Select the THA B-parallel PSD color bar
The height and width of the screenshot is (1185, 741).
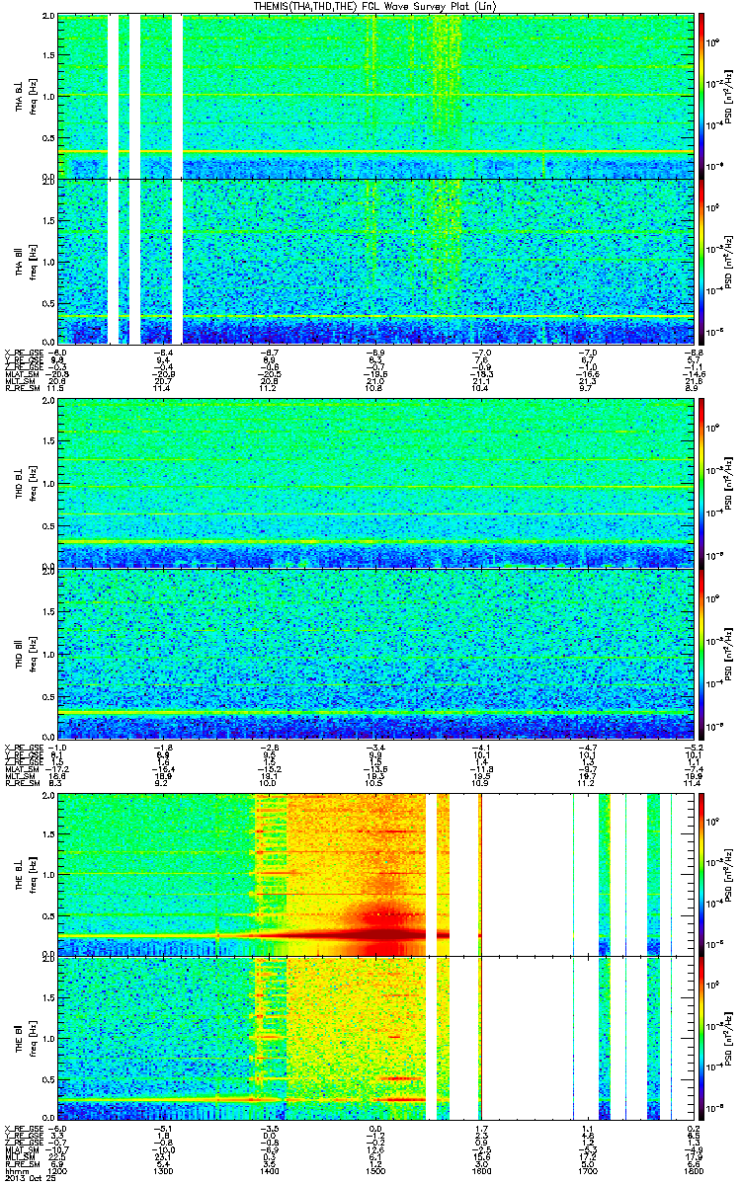coord(701,262)
